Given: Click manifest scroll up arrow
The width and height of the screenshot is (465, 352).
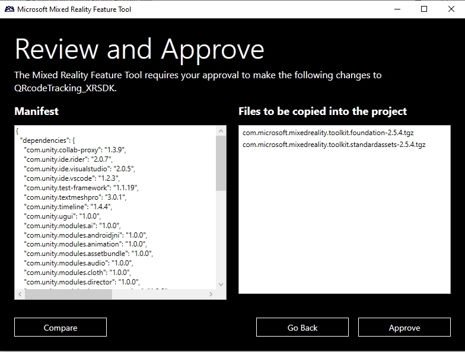Looking at the screenshot, I should click(x=221, y=130).
